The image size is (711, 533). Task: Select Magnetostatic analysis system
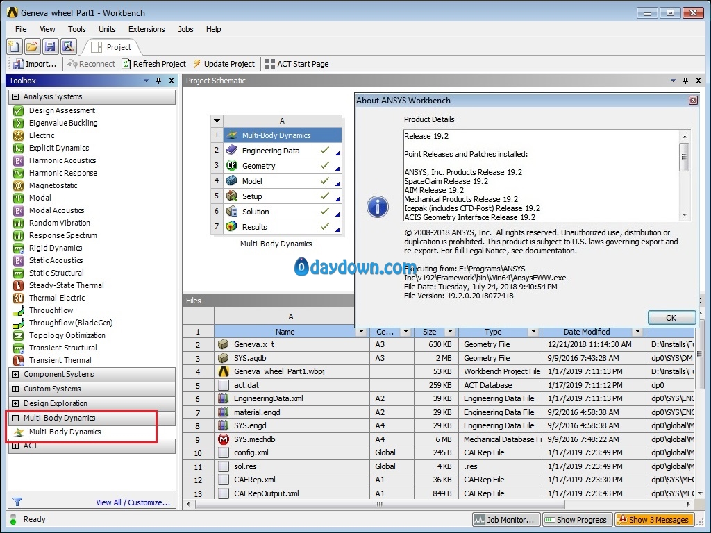tap(53, 185)
